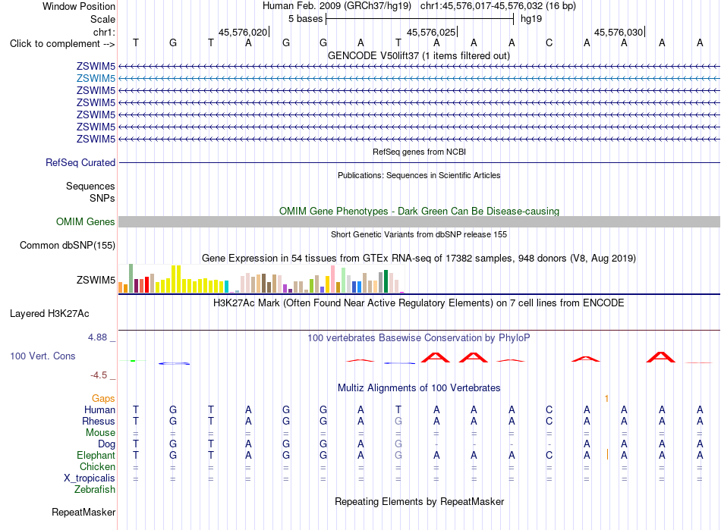The width and height of the screenshot is (721, 530).
Task: Click the '5 bases' scale bar label
Action: click(x=306, y=19)
